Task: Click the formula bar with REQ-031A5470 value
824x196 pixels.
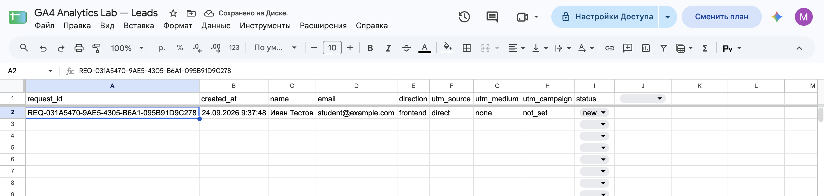Action: point(448,71)
